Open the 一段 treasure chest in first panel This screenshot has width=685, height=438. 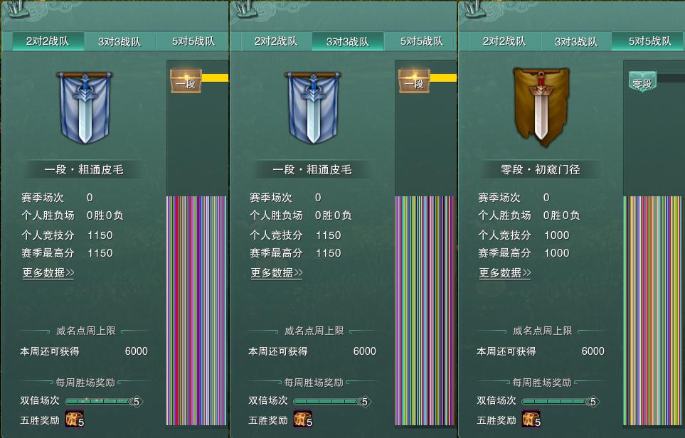186,81
